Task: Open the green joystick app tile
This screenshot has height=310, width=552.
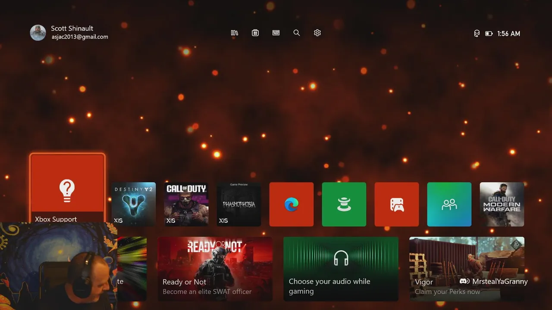Action: [344, 204]
